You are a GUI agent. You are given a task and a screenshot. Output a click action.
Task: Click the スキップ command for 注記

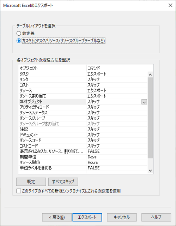click(93, 129)
